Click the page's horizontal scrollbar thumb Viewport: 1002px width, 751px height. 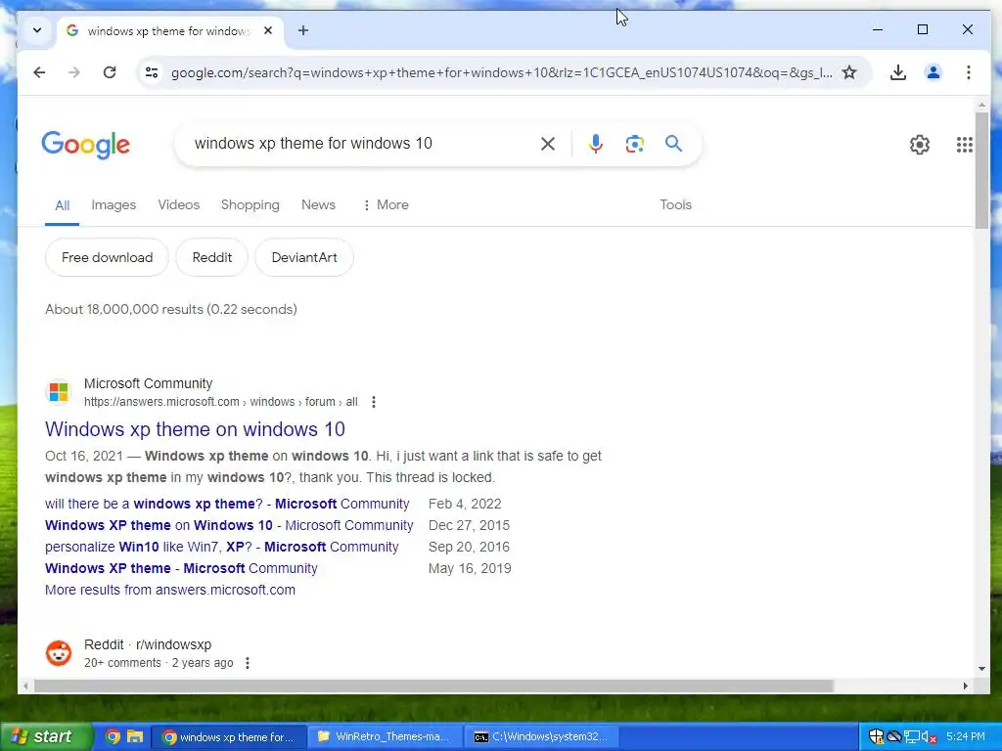click(433, 685)
